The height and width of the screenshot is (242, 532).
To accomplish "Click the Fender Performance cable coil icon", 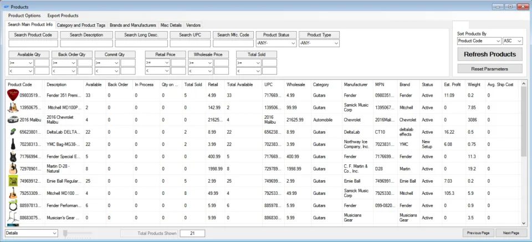I will click(x=13, y=205).
